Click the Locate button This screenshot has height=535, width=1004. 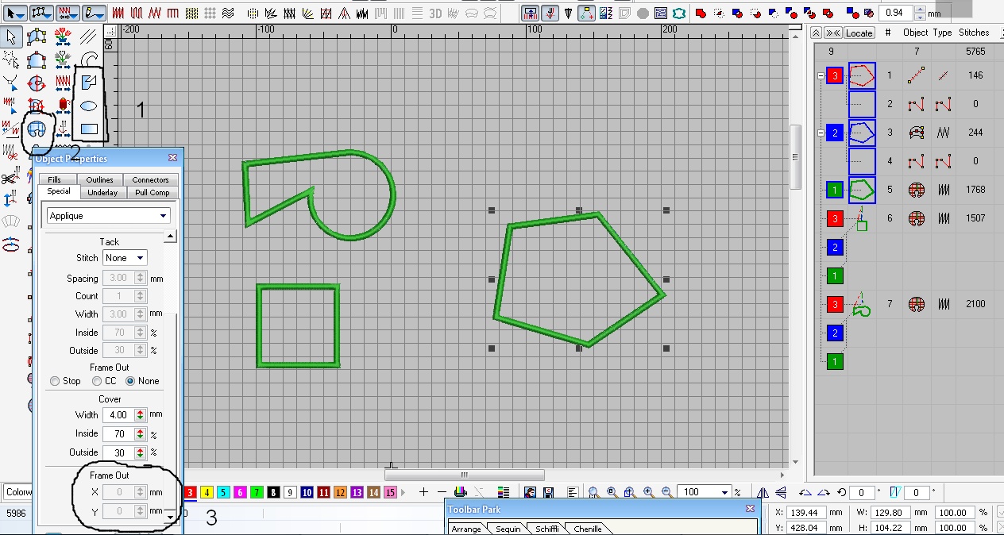coord(859,33)
